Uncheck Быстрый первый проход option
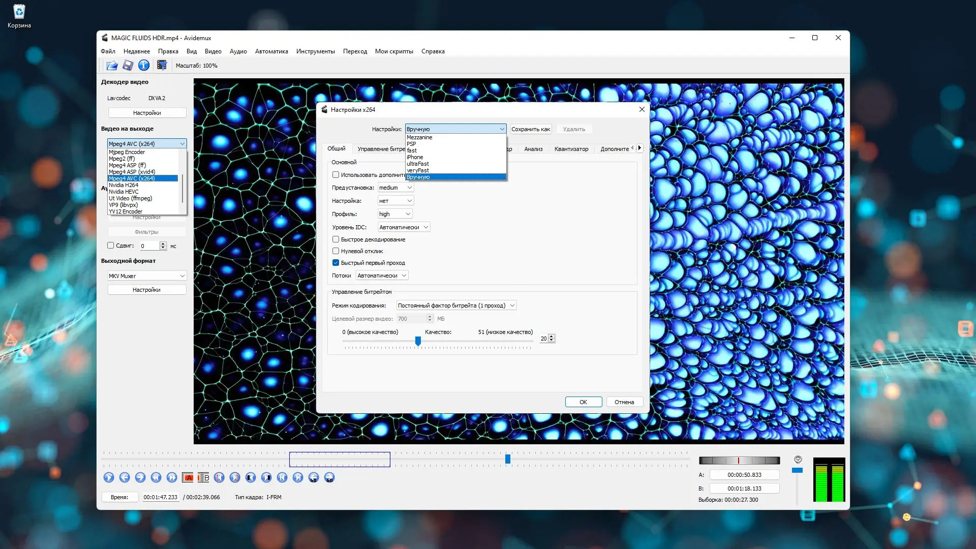Screen dimensions: 976x549 pyautogui.click(x=335, y=263)
